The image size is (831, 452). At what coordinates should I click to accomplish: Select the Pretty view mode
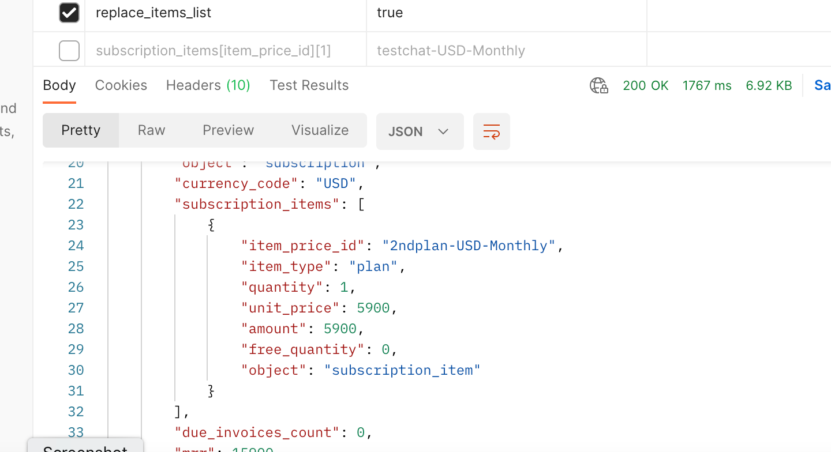pyautogui.click(x=81, y=130)
